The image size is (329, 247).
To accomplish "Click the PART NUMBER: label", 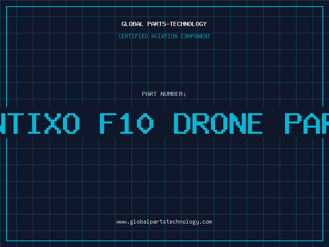I will coord(164,94).
